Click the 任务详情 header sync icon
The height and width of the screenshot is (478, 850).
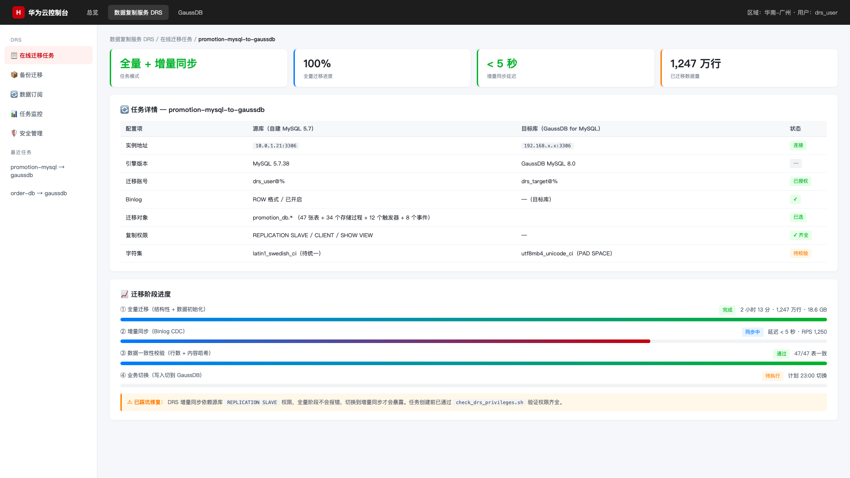(124, 110)
